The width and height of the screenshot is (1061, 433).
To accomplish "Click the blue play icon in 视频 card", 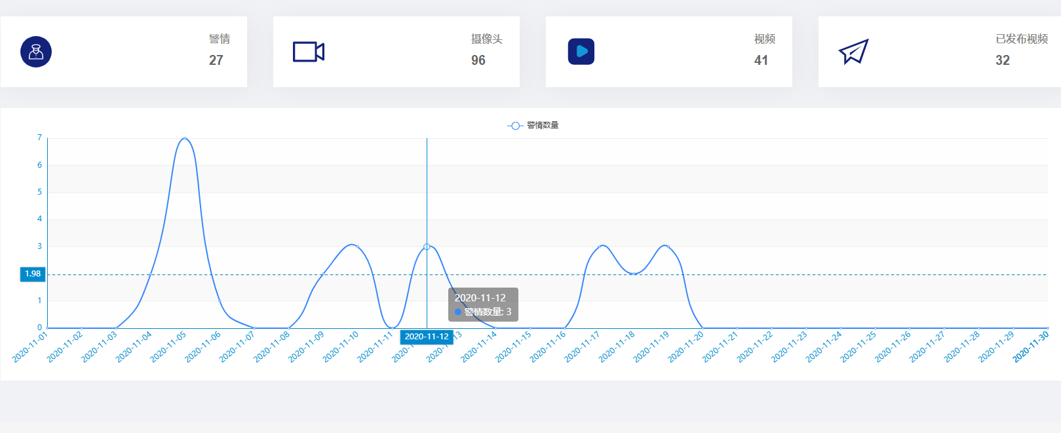I will coord(581,52).
